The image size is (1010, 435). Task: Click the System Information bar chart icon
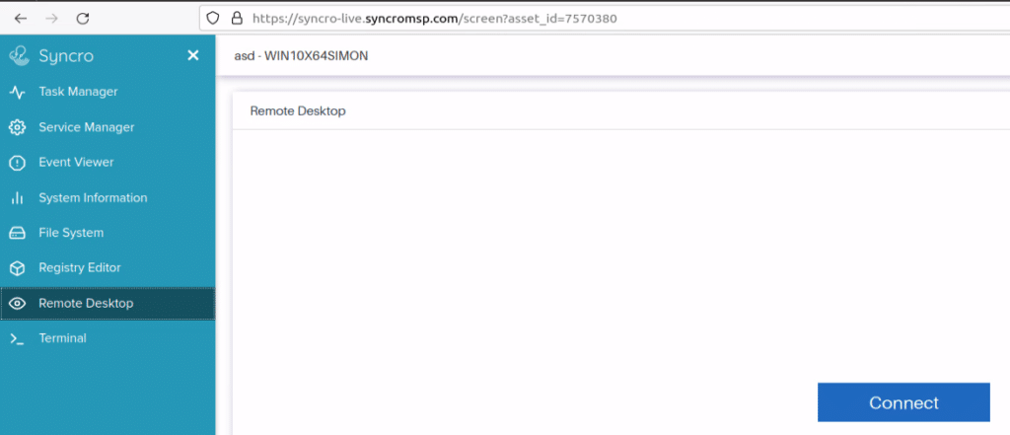pyautogui.click(x=18, y=198)
